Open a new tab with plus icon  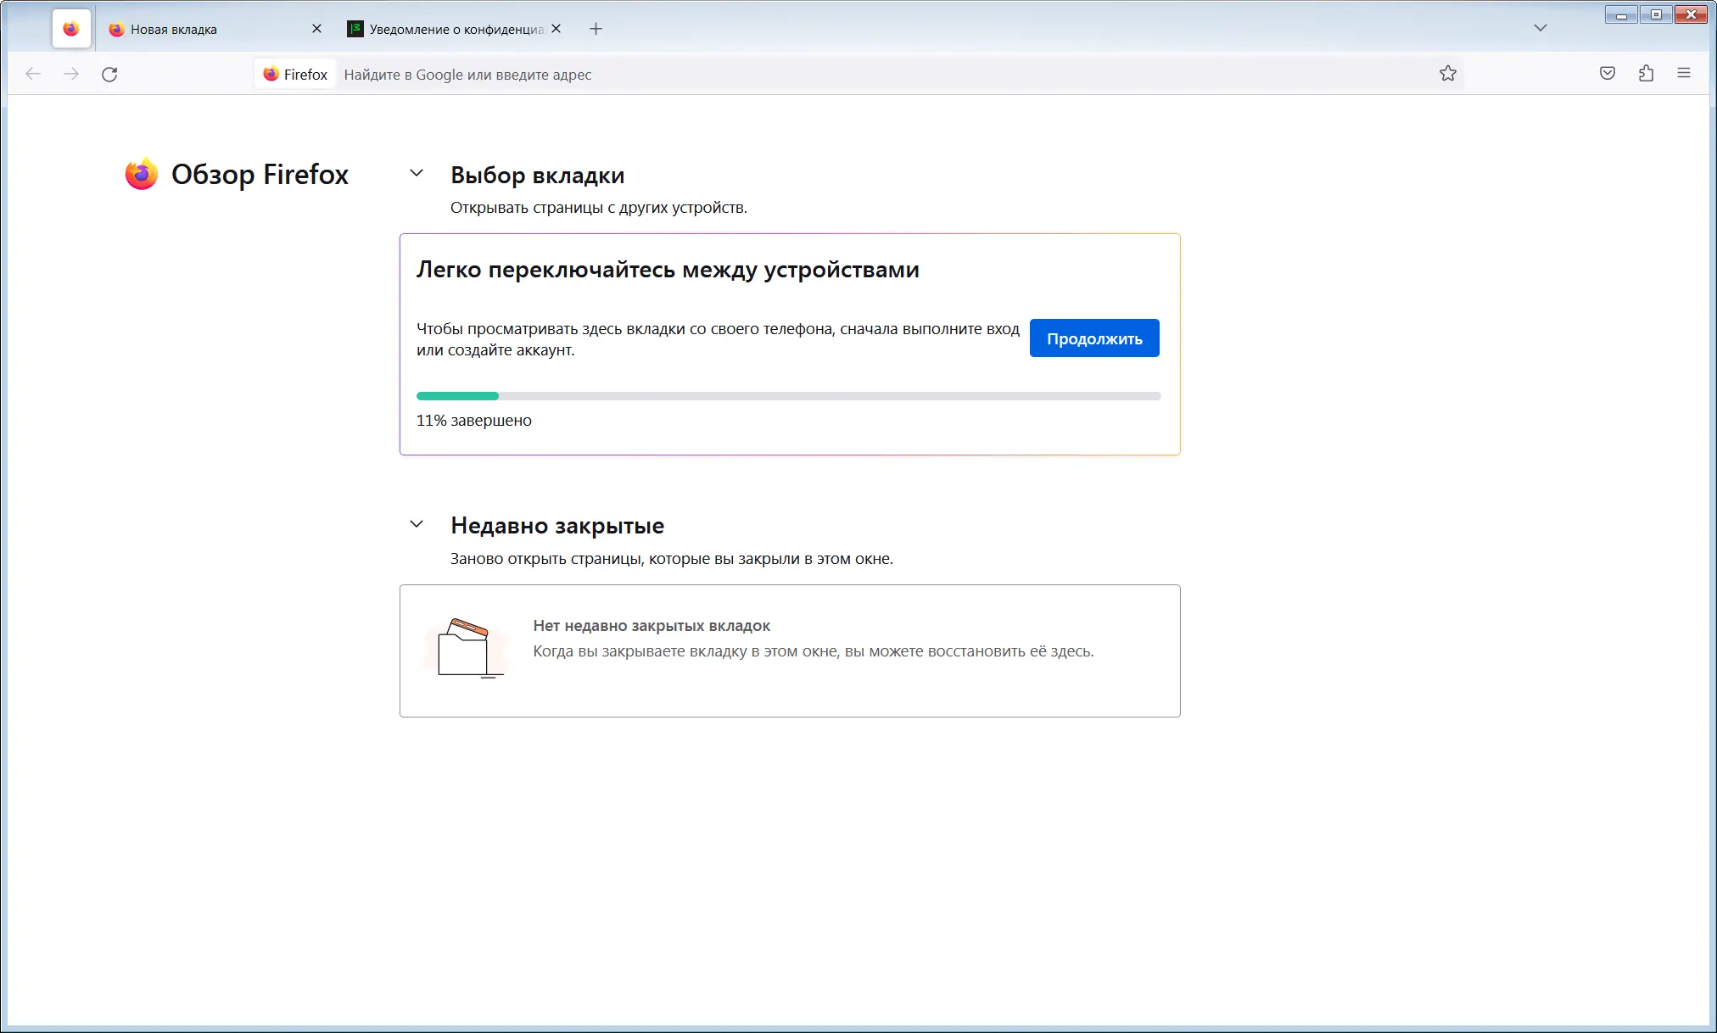[596, 29]
